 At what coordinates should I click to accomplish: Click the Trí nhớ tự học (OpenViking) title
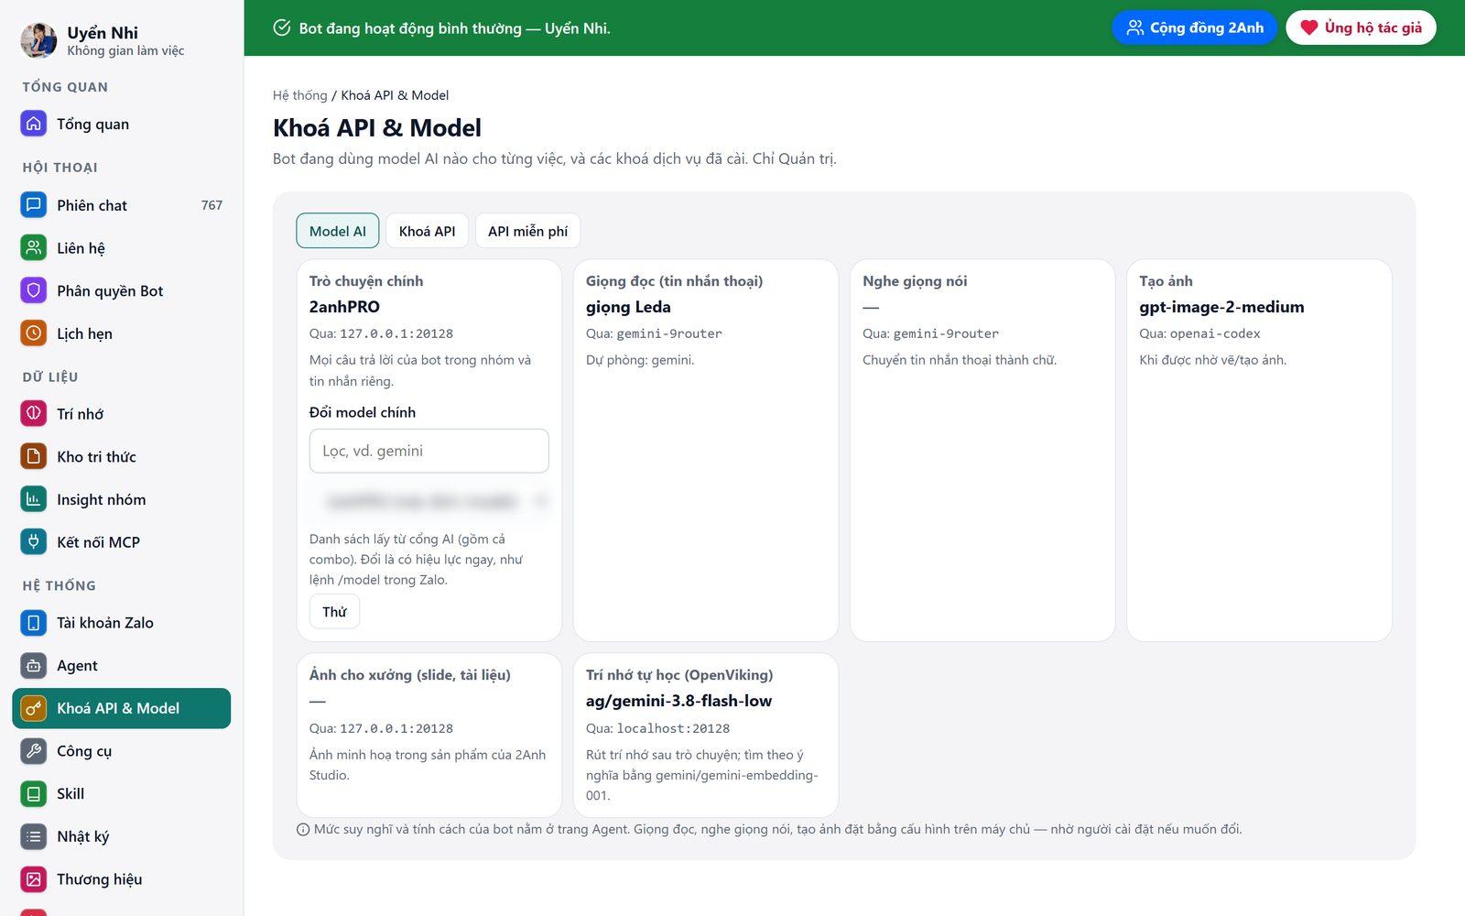[x=679, y=675]
